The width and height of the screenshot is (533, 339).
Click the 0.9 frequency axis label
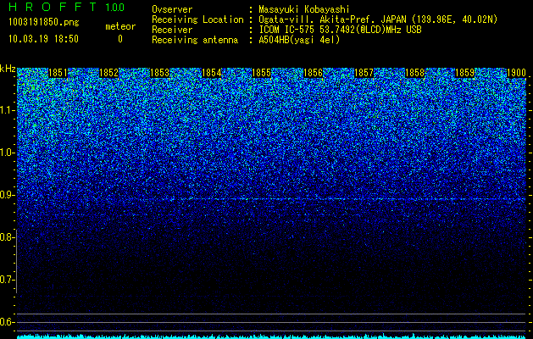click(7, 195)
